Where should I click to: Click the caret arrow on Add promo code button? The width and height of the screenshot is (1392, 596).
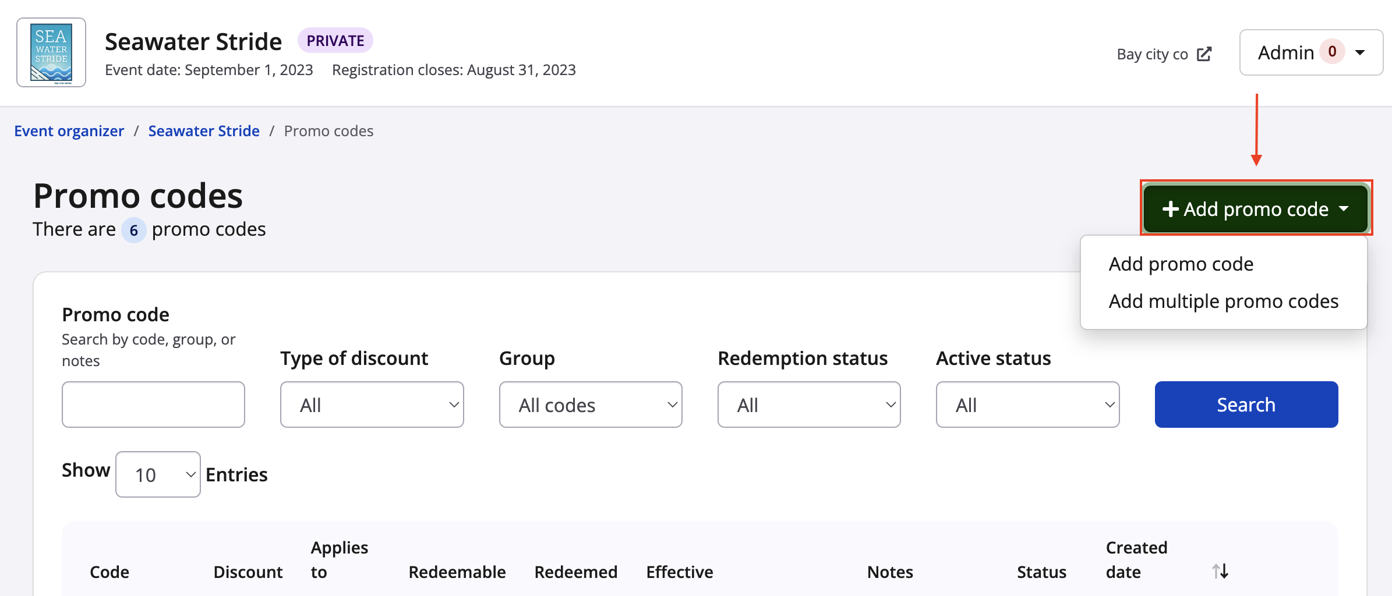point(1344,208)
